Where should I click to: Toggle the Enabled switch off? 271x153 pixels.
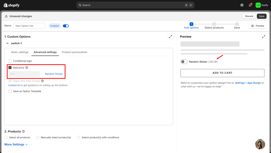(x=66, y=26)
